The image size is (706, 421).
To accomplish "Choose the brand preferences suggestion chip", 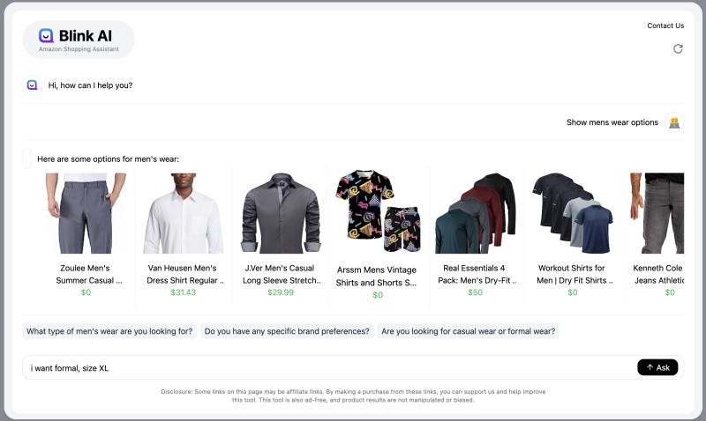I will pyautogui.click(x=287, y=331).
